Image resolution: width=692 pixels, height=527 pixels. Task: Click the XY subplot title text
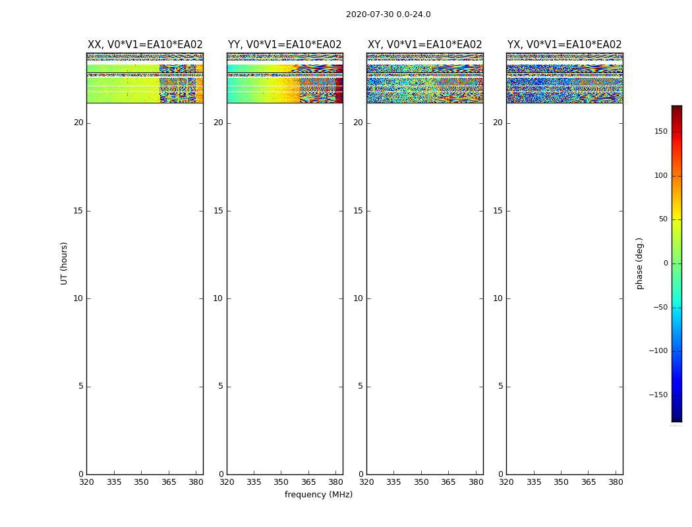(x=424, y=45)
